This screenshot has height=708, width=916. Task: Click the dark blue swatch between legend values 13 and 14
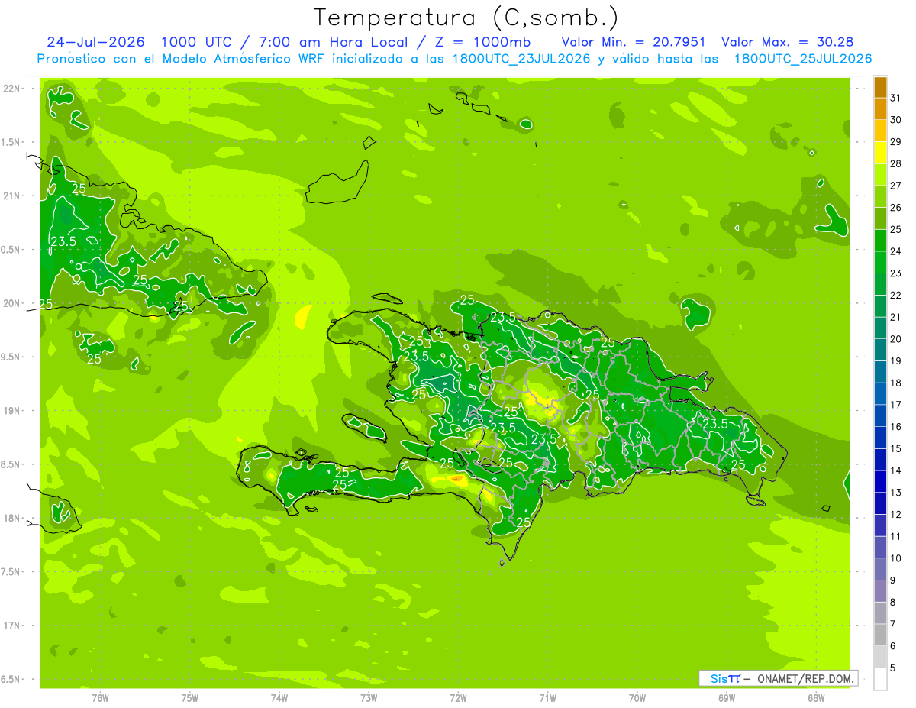881,482
